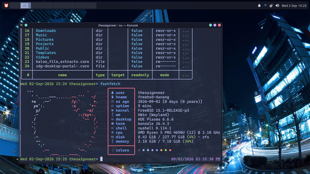The image size is (310, 174).
Task: Click 'file' type in the baloo_file_extracto.core row
Action: pyautogui.click(x=100, y=61)
